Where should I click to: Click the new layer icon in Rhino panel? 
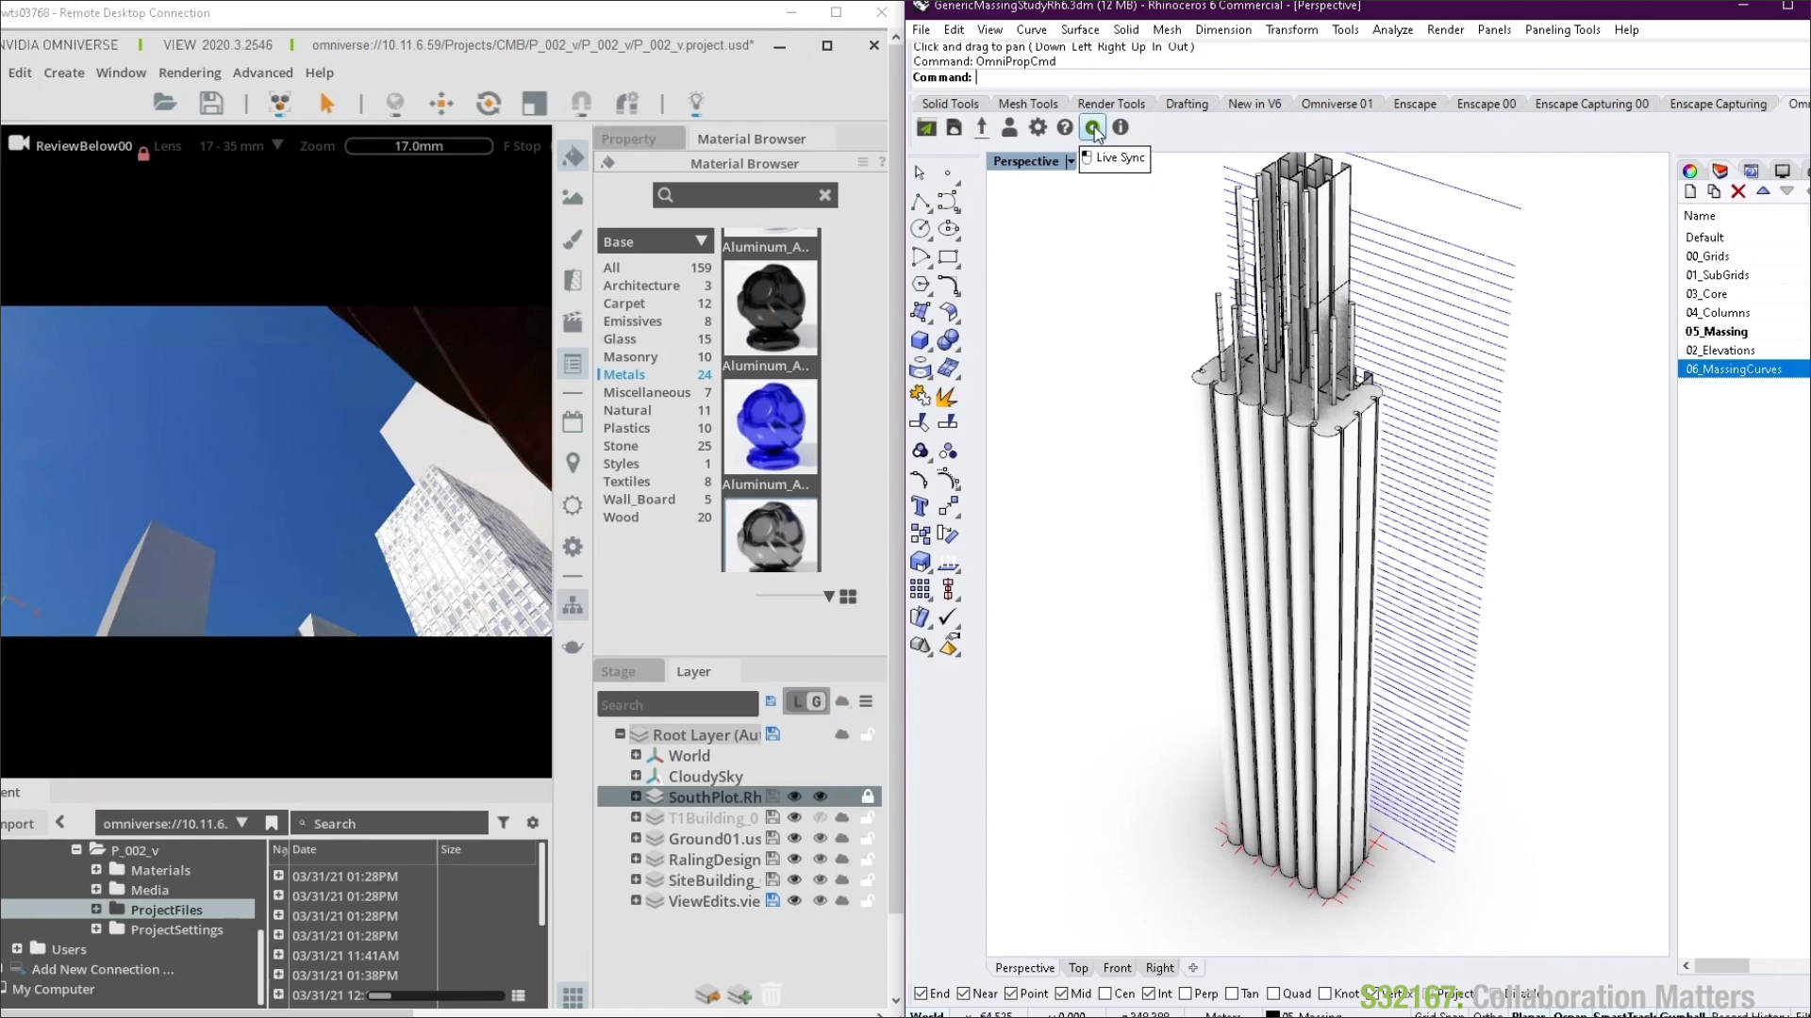[x=1690, y=191]
